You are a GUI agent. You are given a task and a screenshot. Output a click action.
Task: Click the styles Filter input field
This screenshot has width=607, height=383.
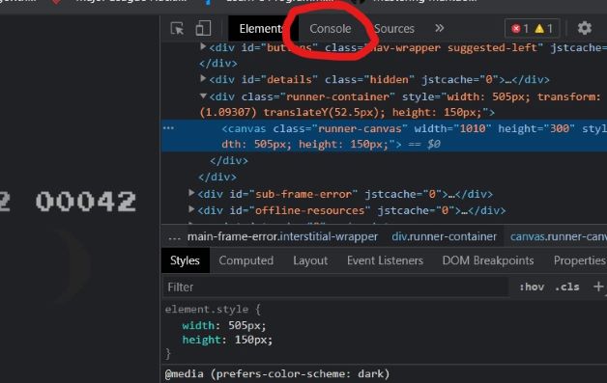pos(335,287)
